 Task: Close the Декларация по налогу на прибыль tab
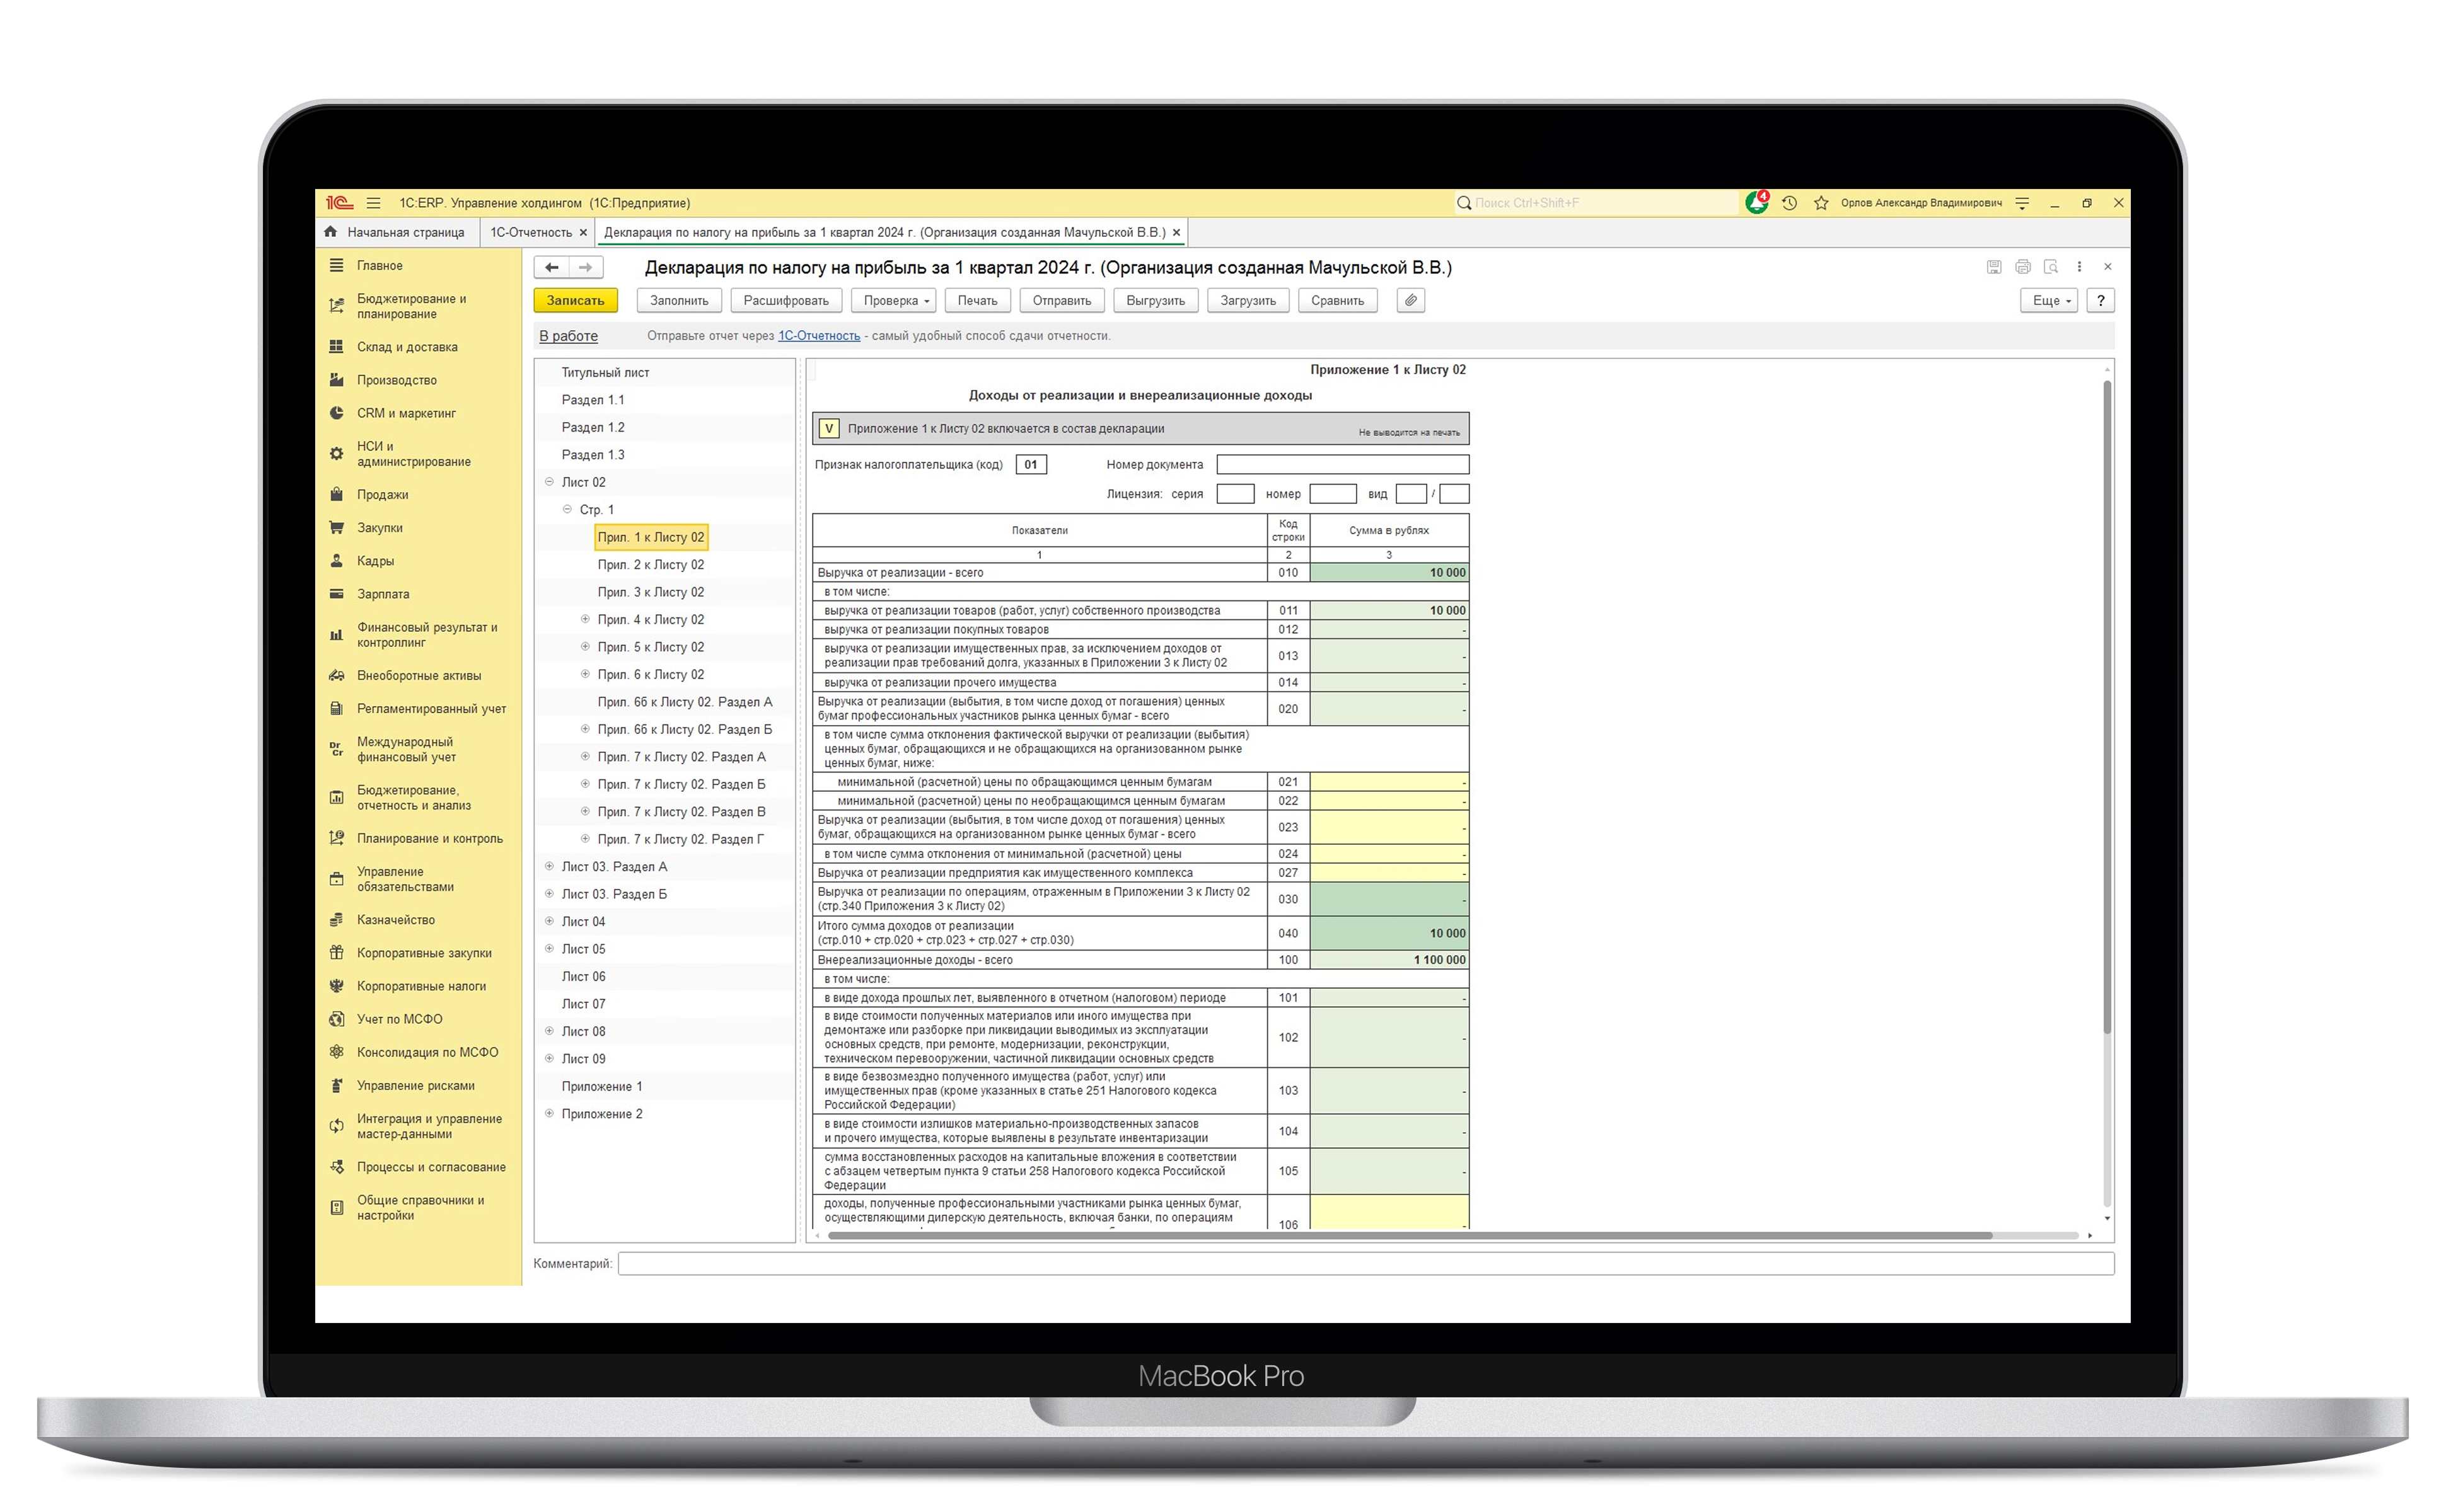coord(1176,232)
